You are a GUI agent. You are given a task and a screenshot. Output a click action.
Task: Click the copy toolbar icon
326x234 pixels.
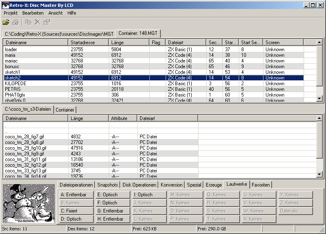28,22
